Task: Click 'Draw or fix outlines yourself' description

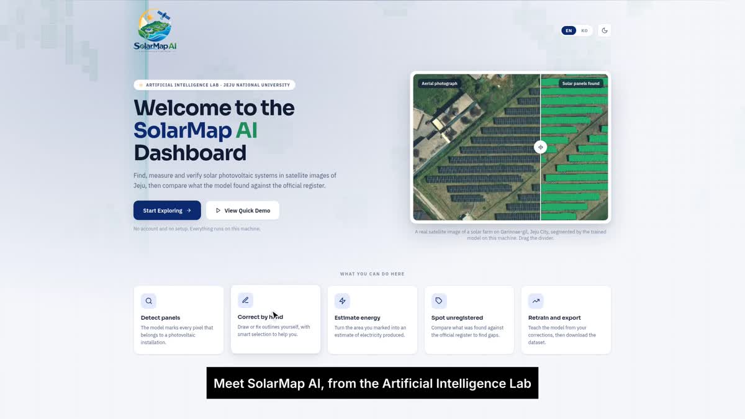Action: (274, 331)
